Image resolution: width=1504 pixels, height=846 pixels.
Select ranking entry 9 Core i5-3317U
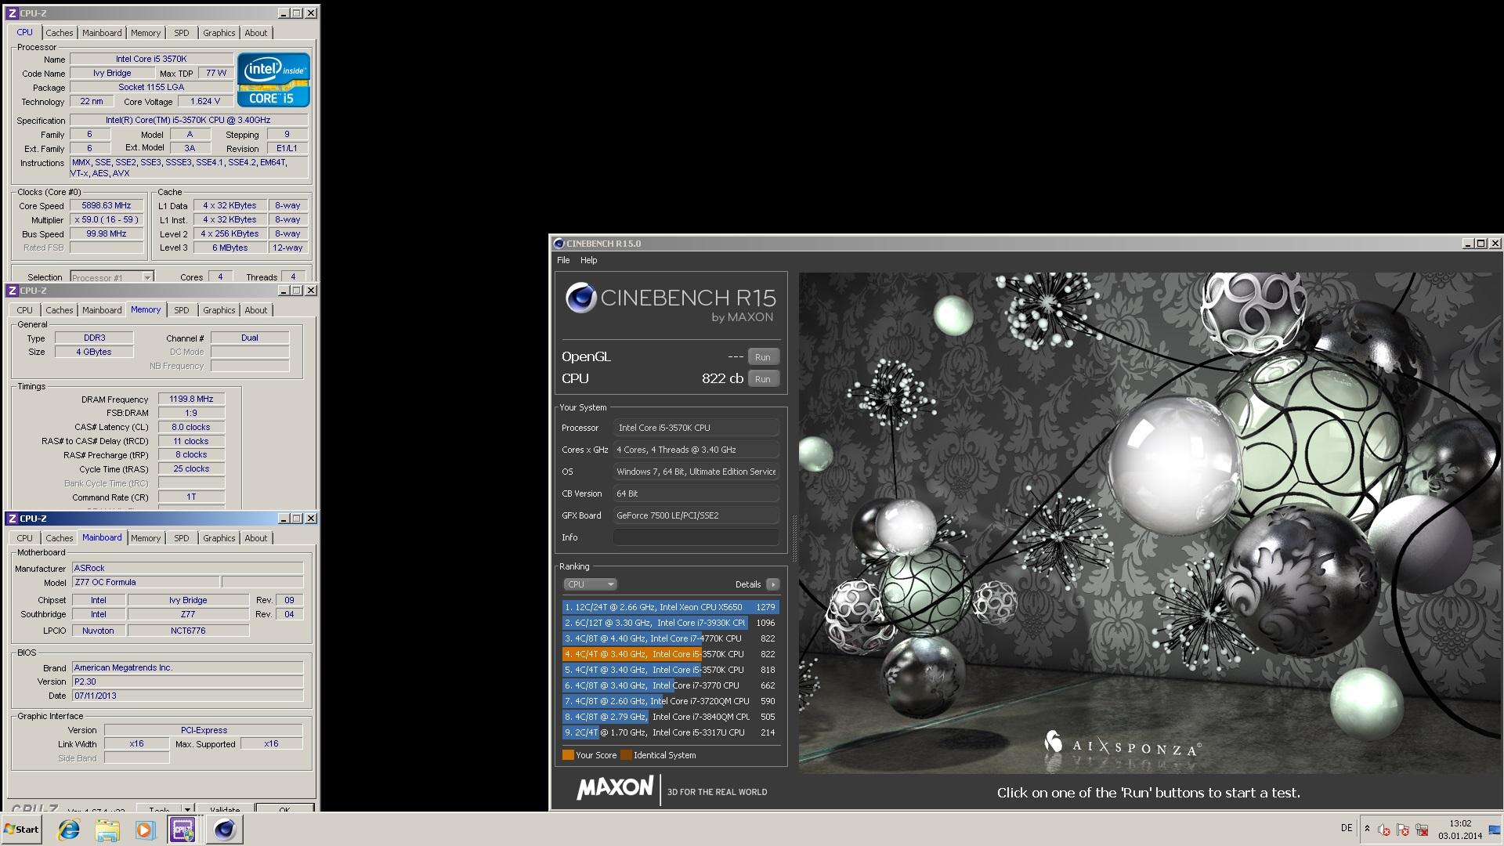point(671,732)
